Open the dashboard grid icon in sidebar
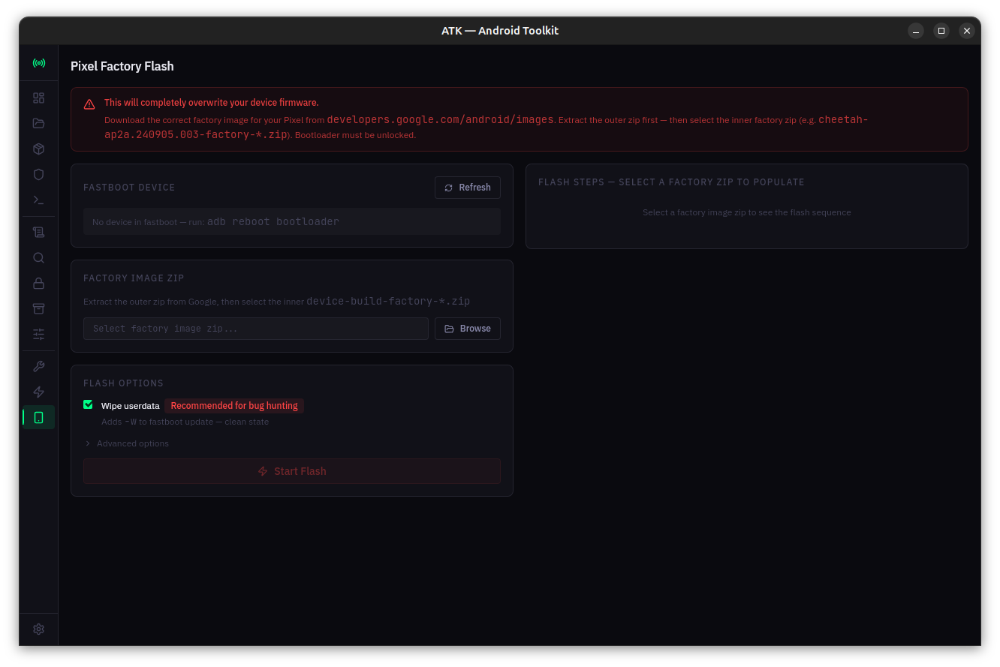Screen dimensions: 1000x667 tap(39, 98)
